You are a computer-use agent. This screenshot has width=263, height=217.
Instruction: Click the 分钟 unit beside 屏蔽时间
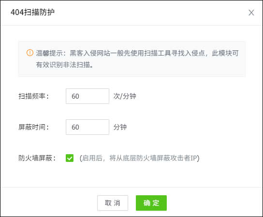(120, 127)
